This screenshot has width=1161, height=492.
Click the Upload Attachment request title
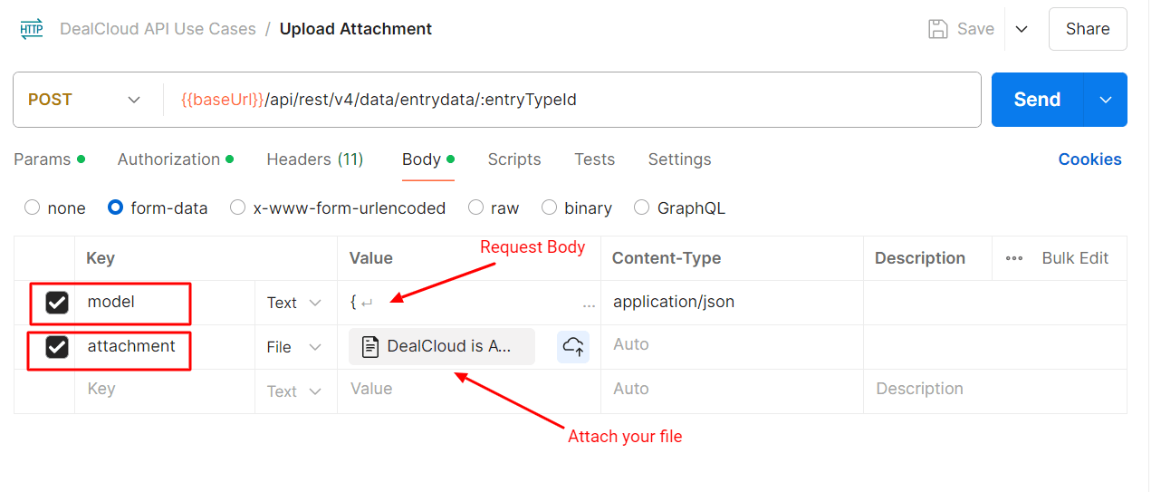click(356, 29)
